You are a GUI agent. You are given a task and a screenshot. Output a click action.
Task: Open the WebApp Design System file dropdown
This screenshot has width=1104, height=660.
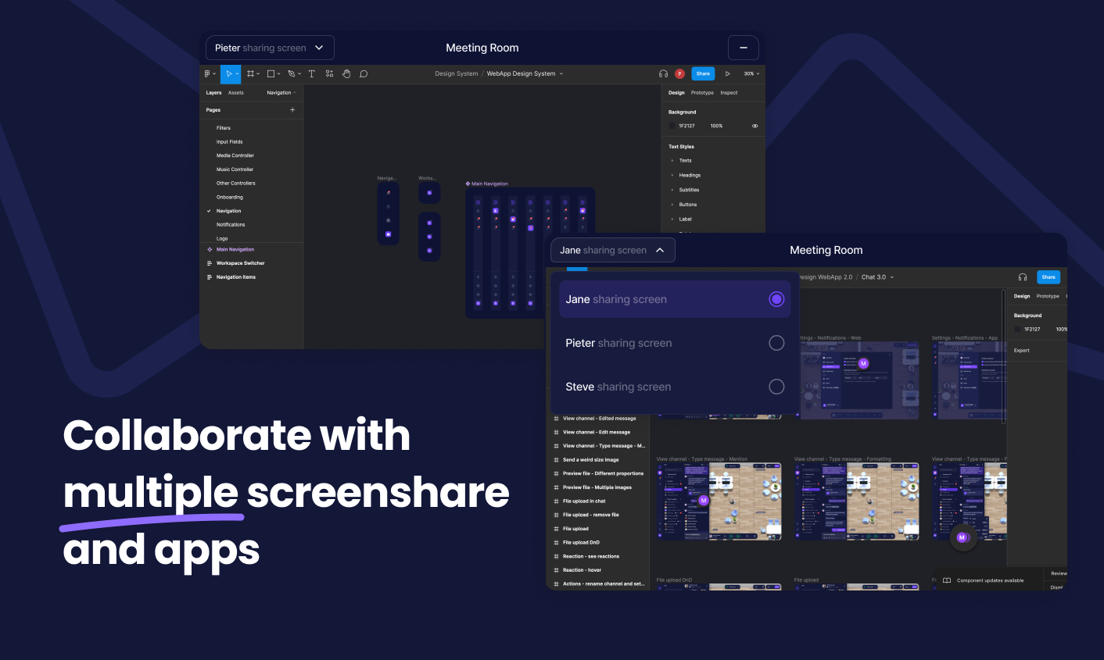(525, 74)
